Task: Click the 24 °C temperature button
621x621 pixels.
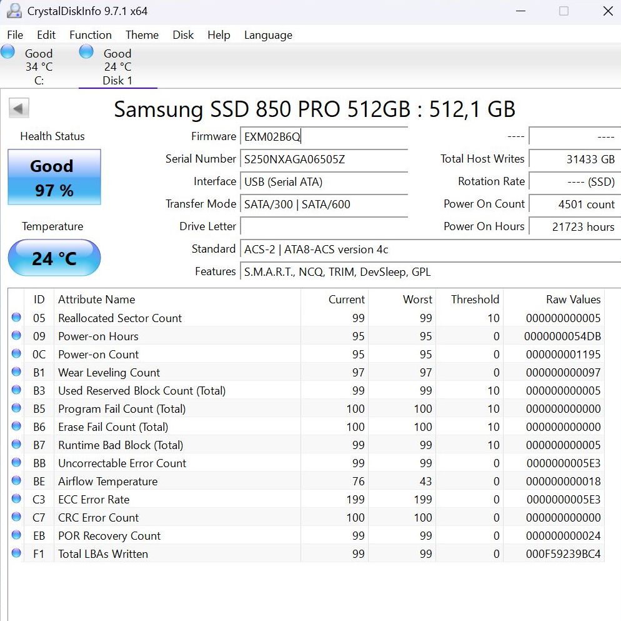Action: tap(54, 258)
